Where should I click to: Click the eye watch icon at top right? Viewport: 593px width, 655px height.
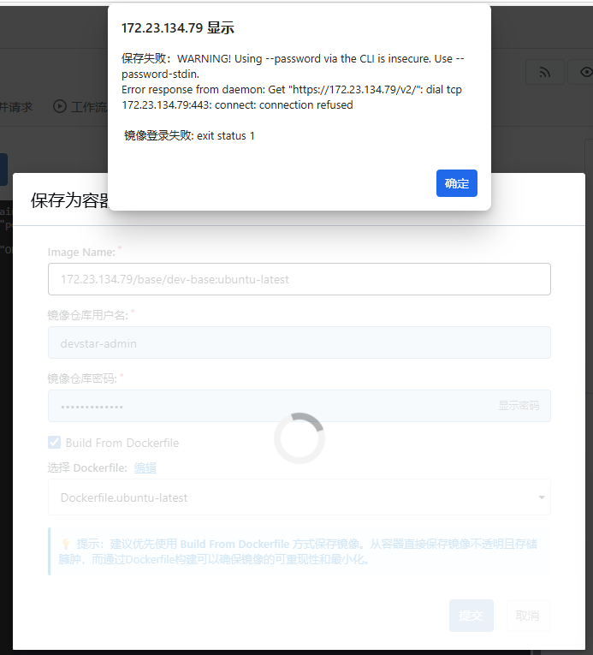coord(585,74)
